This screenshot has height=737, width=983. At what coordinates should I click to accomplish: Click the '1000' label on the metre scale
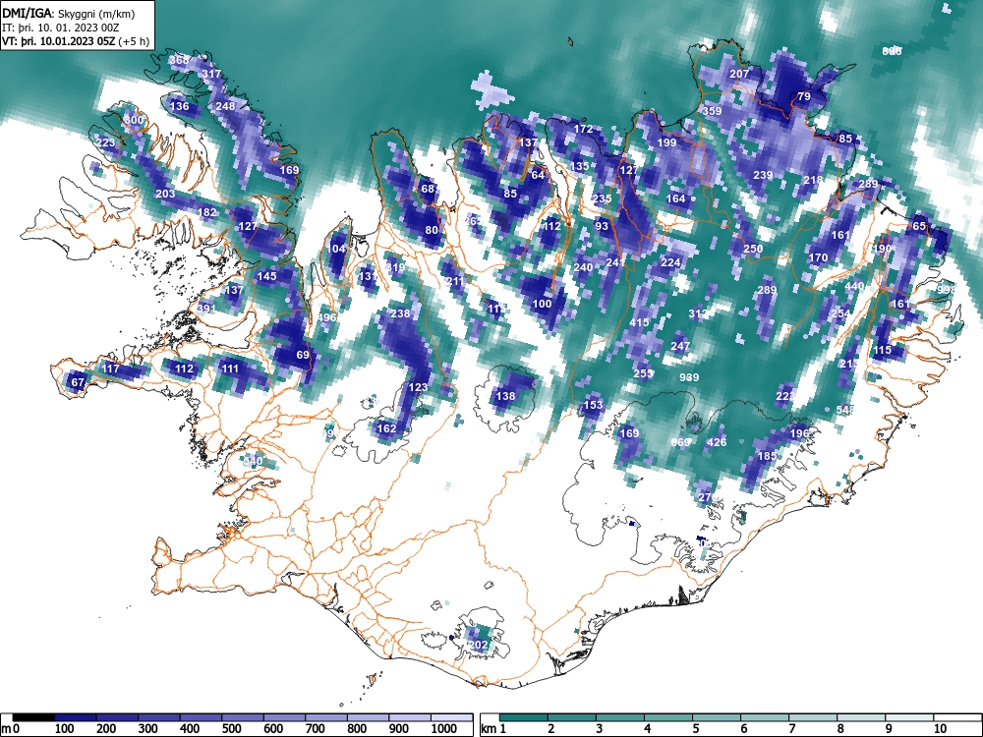click(444, 729)
